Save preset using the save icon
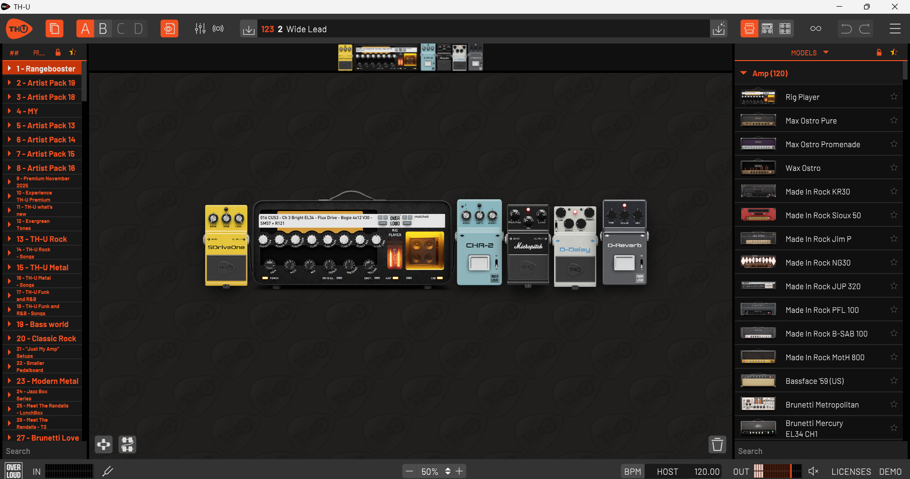 [x=719, y=29]
